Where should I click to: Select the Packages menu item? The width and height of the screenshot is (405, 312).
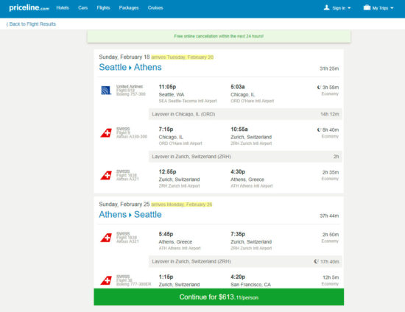[129, 8]
